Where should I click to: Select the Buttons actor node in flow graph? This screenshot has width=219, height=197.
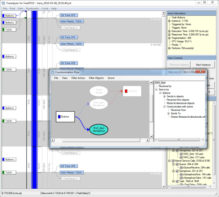[65, 117]
